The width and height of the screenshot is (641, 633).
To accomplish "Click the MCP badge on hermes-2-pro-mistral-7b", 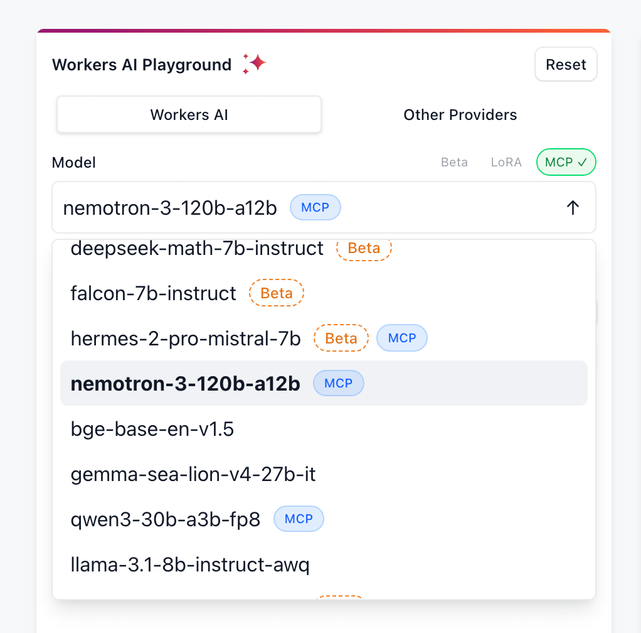I will pyautogui.click(x=401, y=338).
